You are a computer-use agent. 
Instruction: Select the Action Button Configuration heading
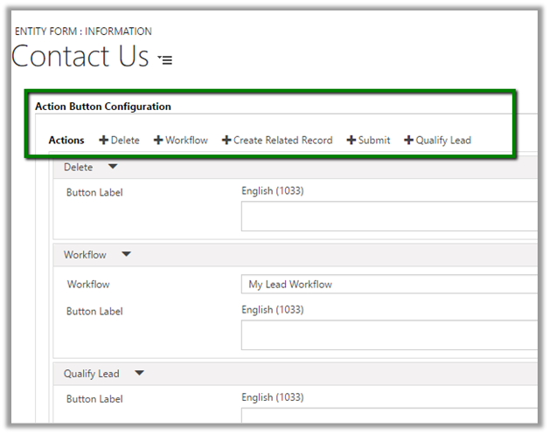103,107
